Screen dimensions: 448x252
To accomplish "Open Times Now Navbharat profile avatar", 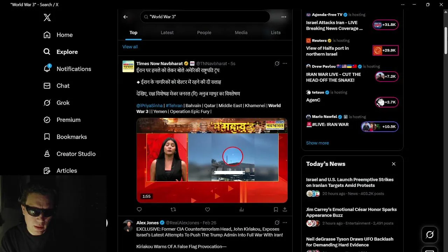I will tap(128, 66).
